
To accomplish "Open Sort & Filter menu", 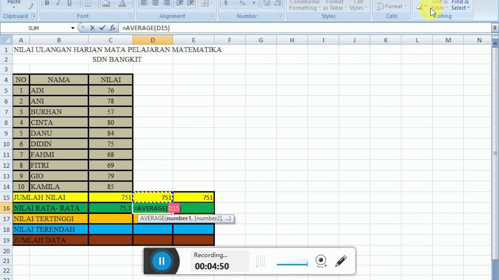I will [439, 5].
